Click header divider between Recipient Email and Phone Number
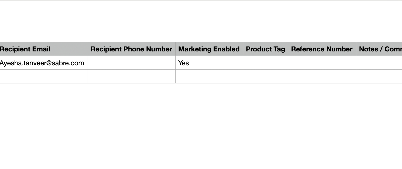402x169 pixels. tap(88, 49)
